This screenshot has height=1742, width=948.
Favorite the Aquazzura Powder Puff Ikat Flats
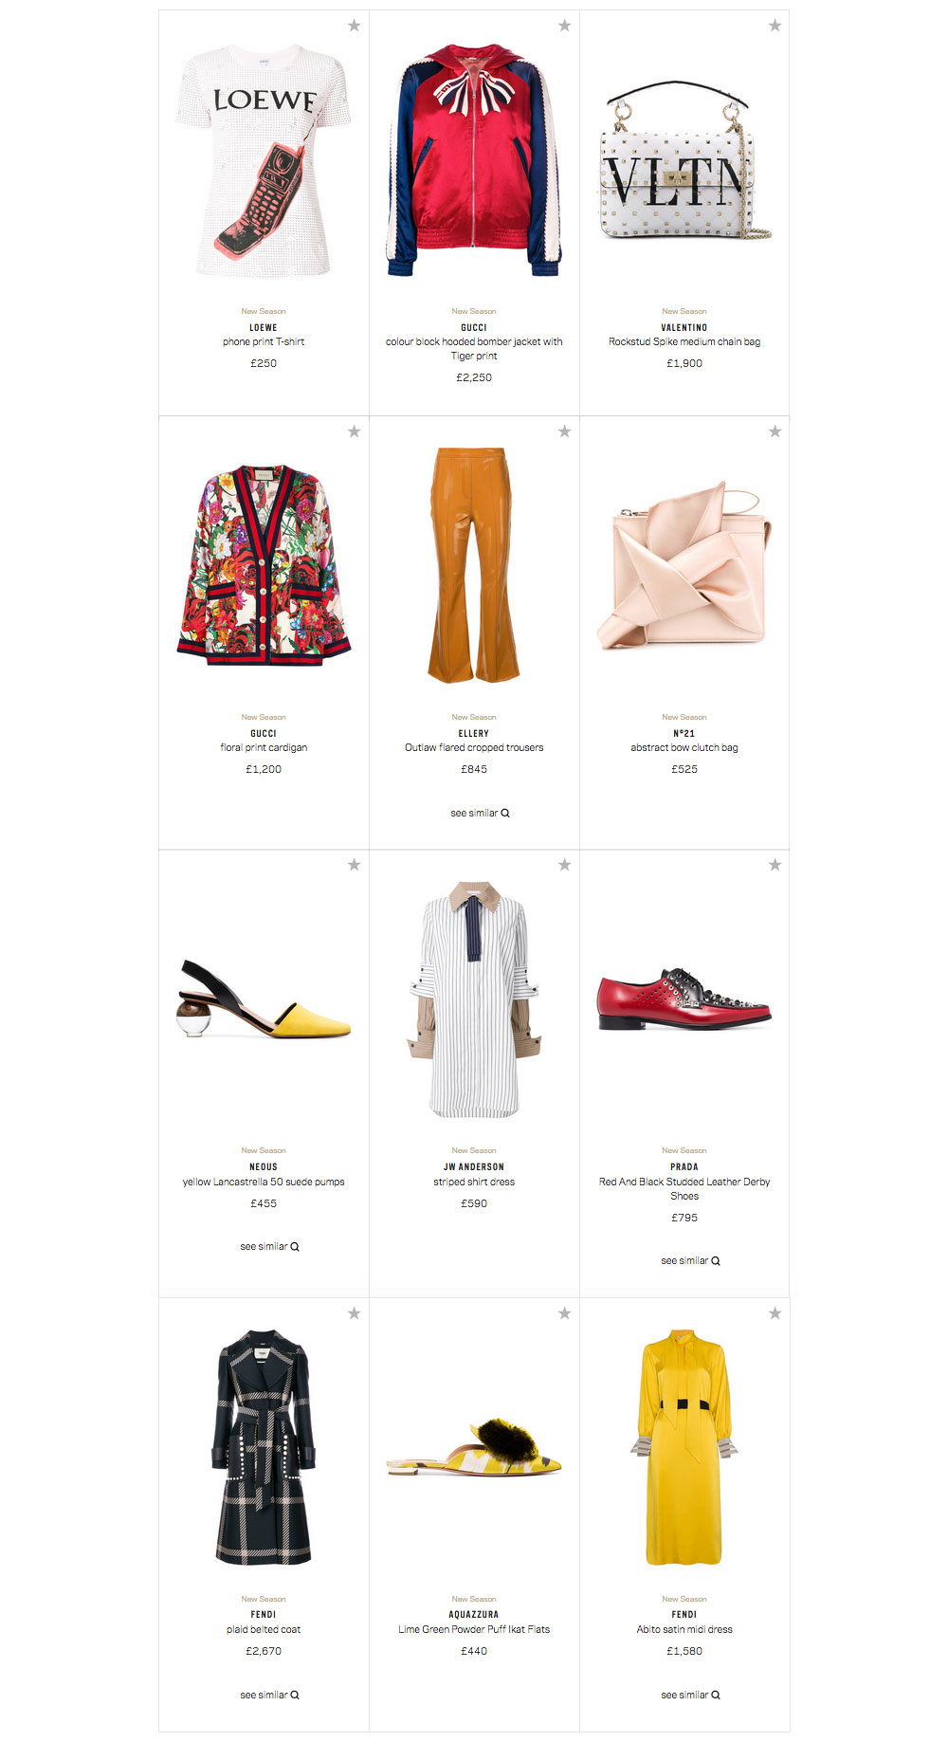pyautogui.click(x=564, y=1313)
